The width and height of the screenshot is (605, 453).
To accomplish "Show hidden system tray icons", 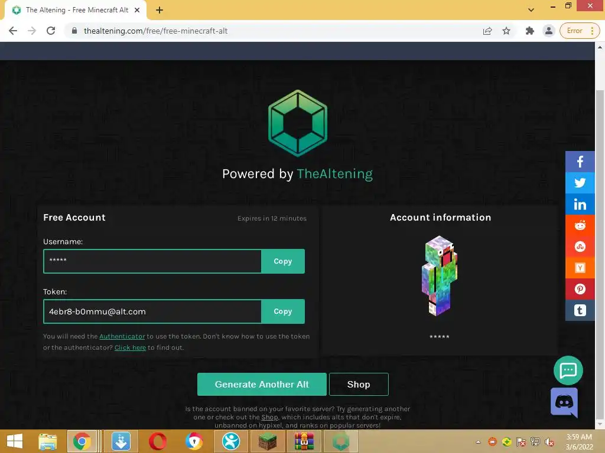I will pos(479,442).
